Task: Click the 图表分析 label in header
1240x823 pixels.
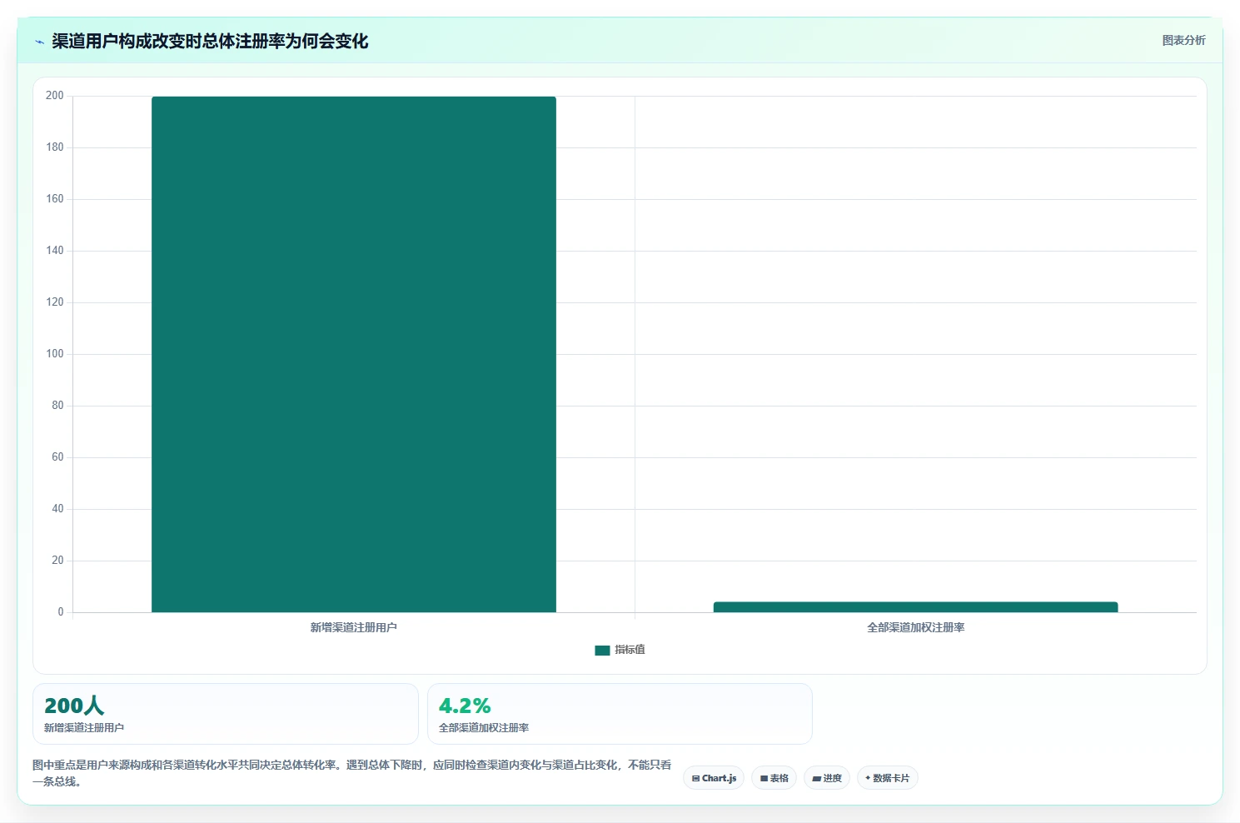Action: click(1183, 40)
